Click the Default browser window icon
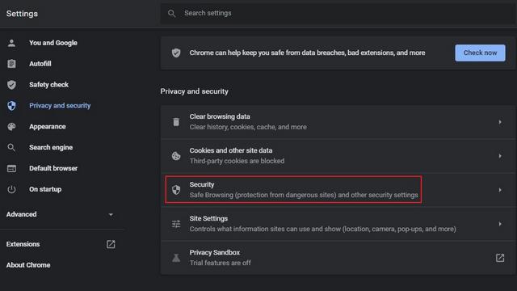Viewport: 517px width, 291px height. coord(11,169)
